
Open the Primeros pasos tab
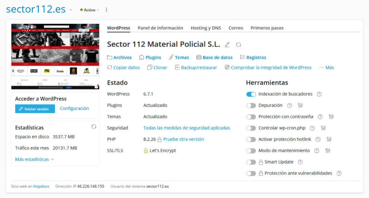point(267,28)
